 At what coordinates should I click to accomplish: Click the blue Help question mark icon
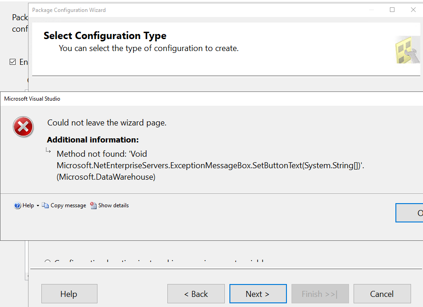[17, 205]
